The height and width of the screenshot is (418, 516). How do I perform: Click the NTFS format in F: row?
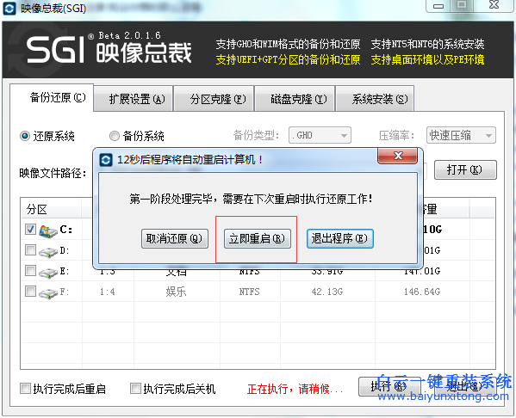[x=250, y=292]
